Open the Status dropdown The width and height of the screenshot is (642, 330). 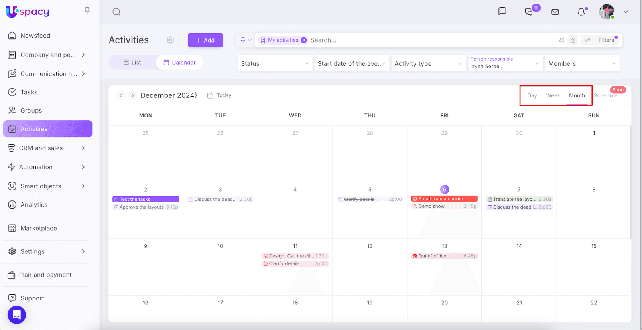275,63
